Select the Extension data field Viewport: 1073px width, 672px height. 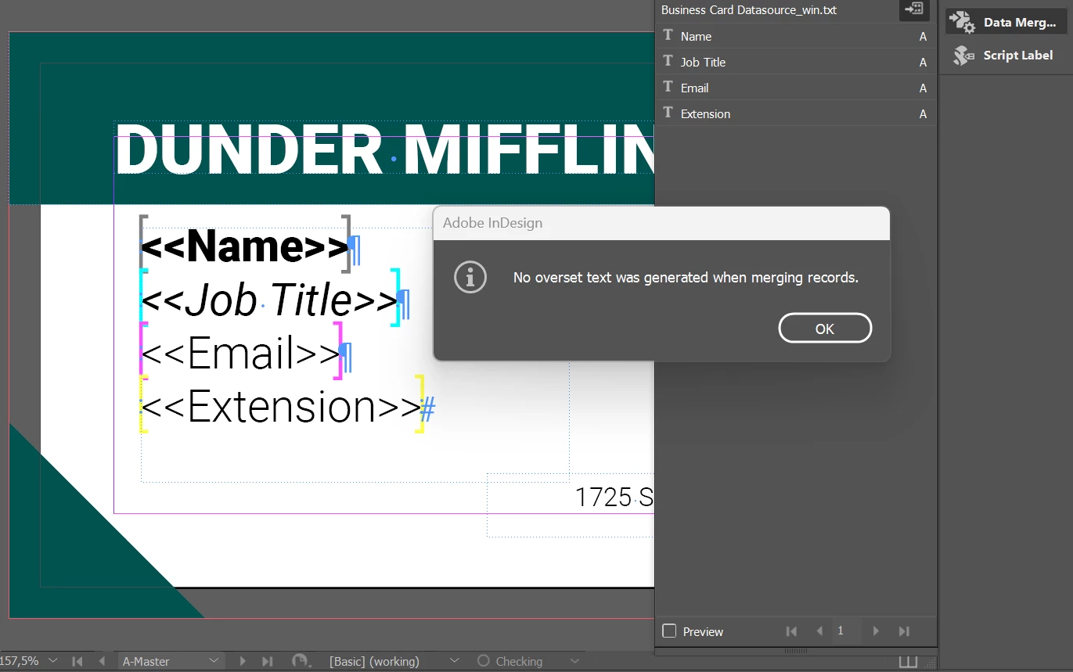click(795, 113)
